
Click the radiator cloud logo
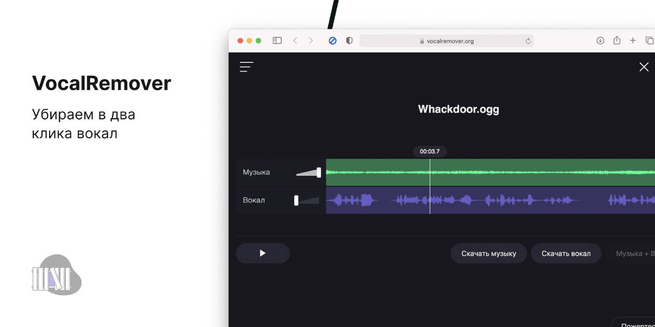(x=57, y=275)
